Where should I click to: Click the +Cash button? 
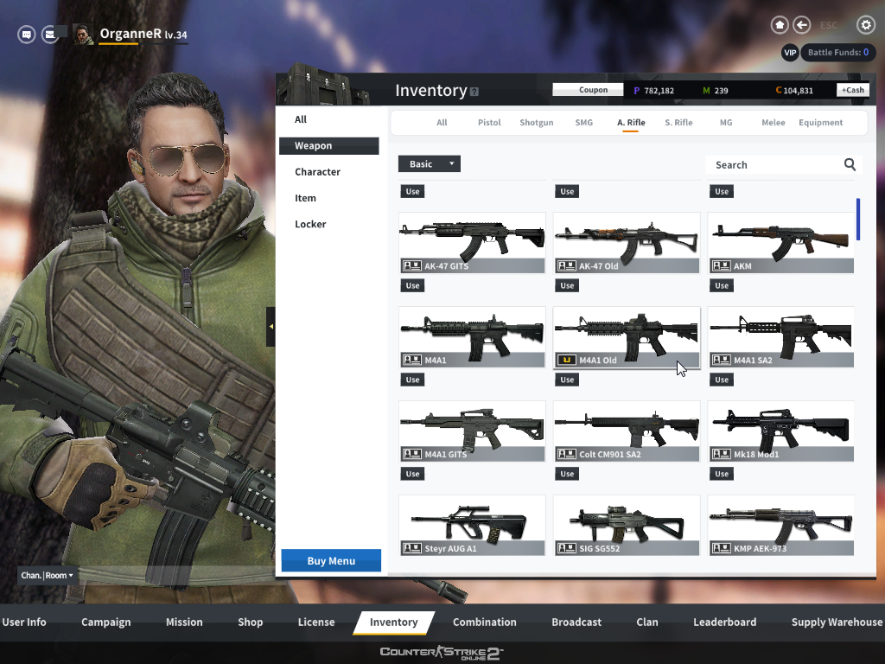coord(853,90)
